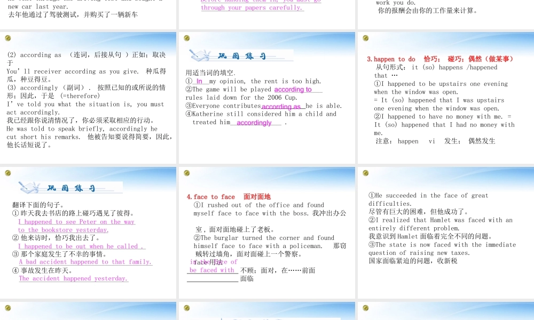The image size is (534, 320).
Task: Click the sentence 'You'll receiver according as you give.'
Action: click(x=73, y=71)
